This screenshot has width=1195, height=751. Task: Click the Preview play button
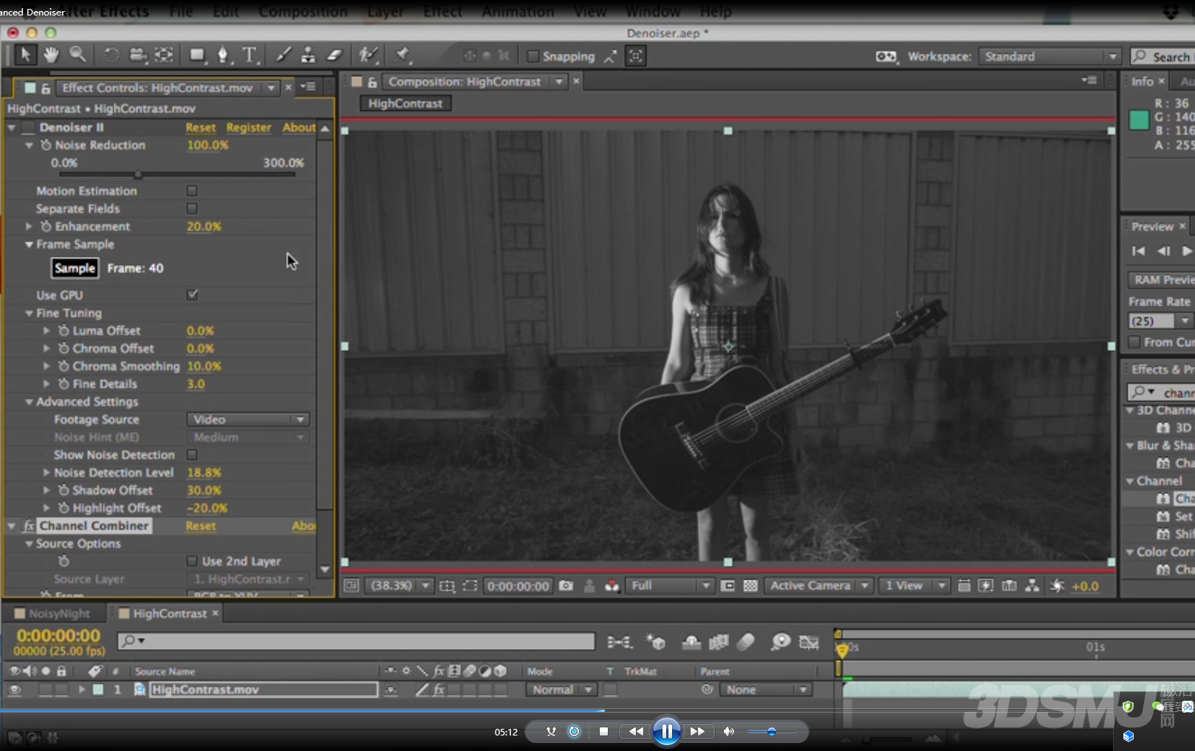coord(1186,251)
